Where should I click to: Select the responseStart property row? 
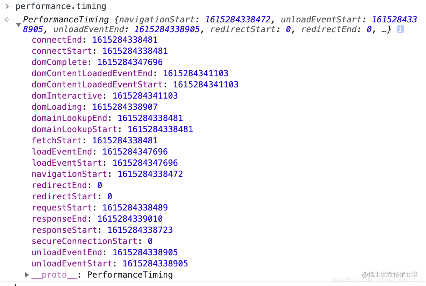(x=102, y=230)
